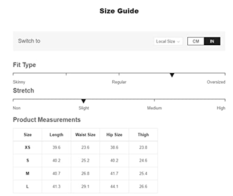Click XS waist value 23.6
Image resolution: width=233 pixels, height=196 pixels.
85,147
